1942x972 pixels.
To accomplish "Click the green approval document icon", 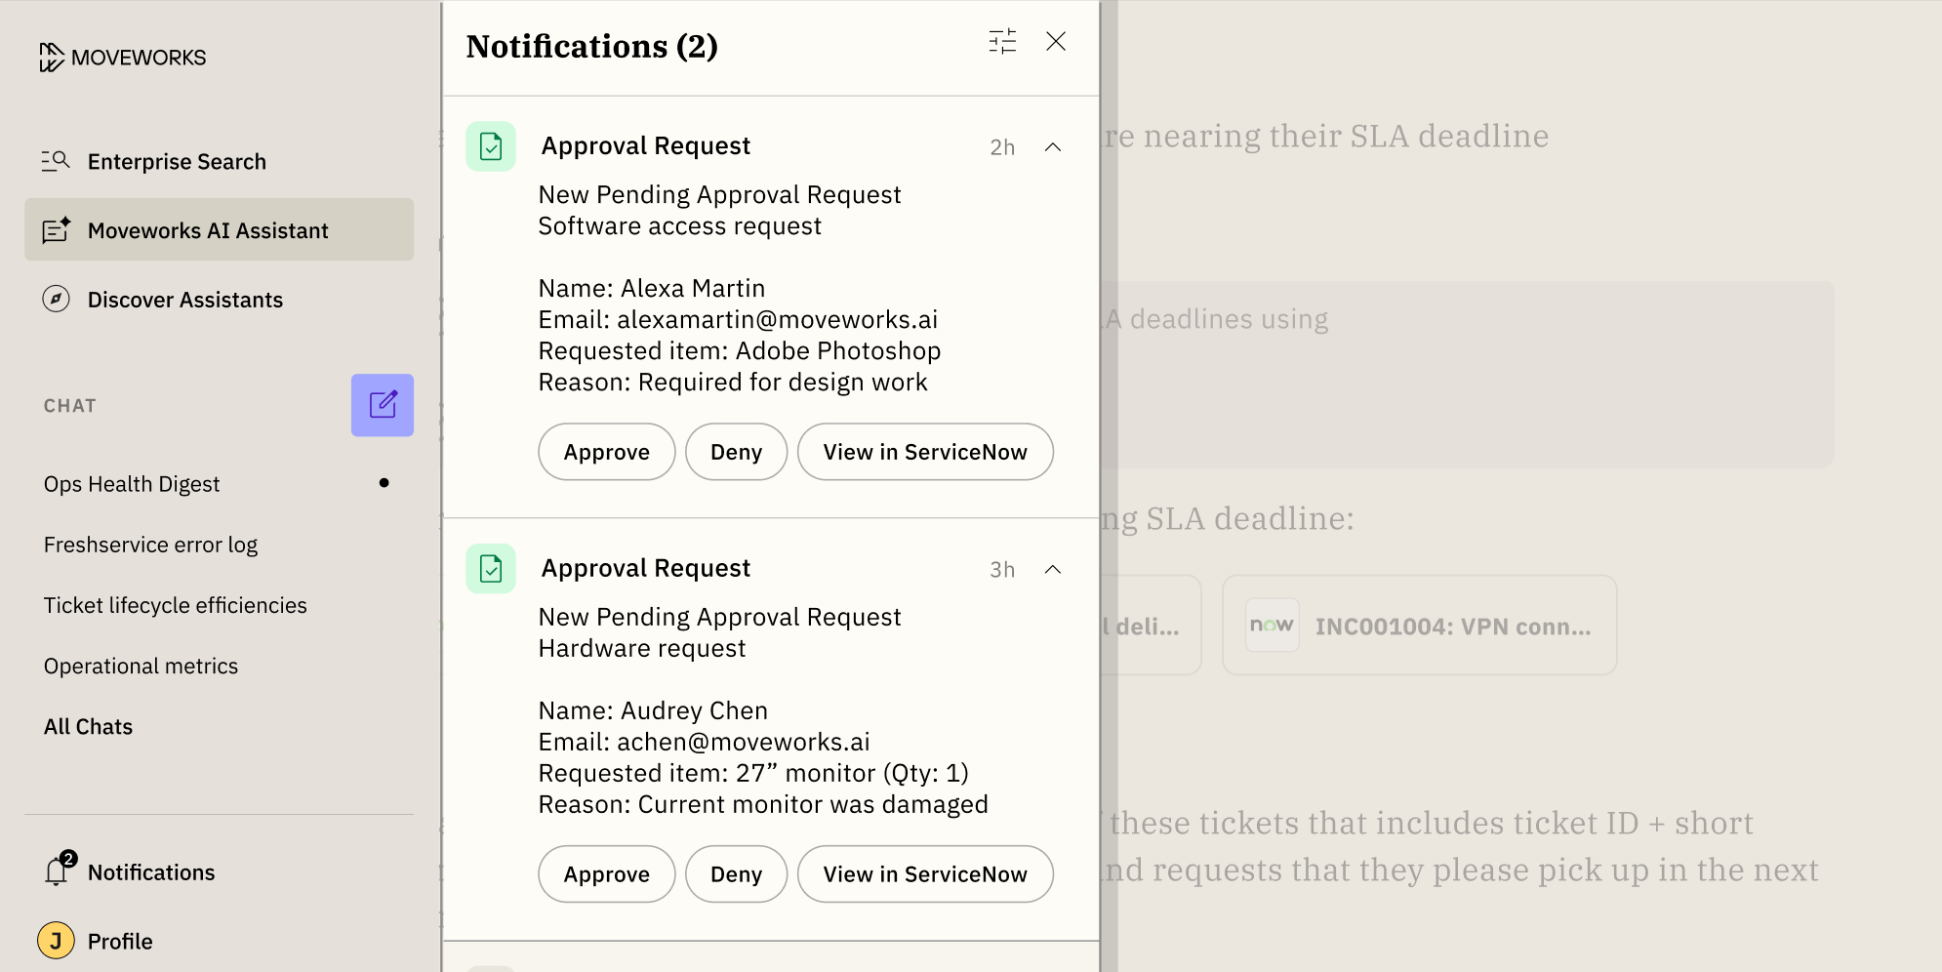I will click(490, 144).
